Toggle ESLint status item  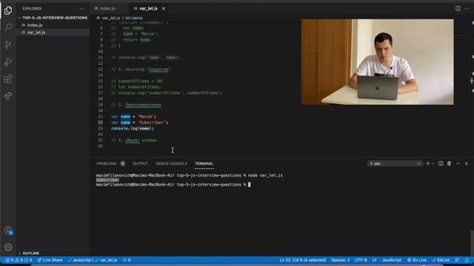pyautogui.click(x=441, y=260)
